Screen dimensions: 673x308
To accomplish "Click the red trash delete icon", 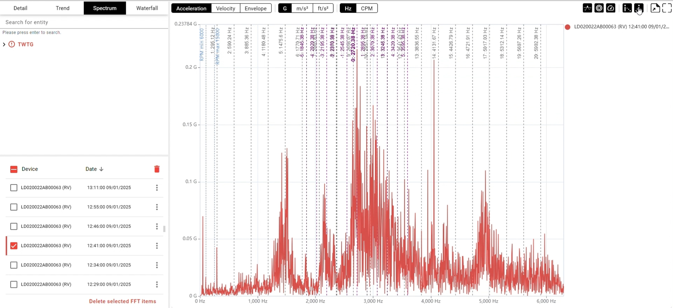I will click(157, 169).
